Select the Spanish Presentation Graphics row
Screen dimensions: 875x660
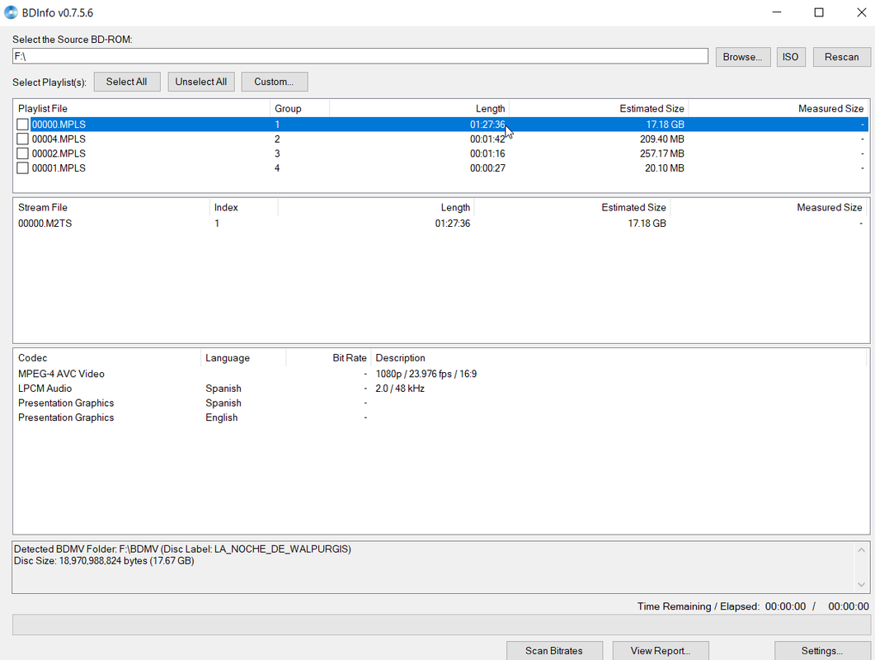pos(441,403)
